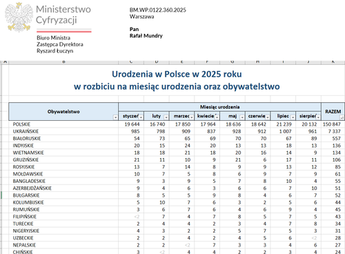Click the Ministerstwo Cyfryzacji eagle emblem

click(19, 17)
